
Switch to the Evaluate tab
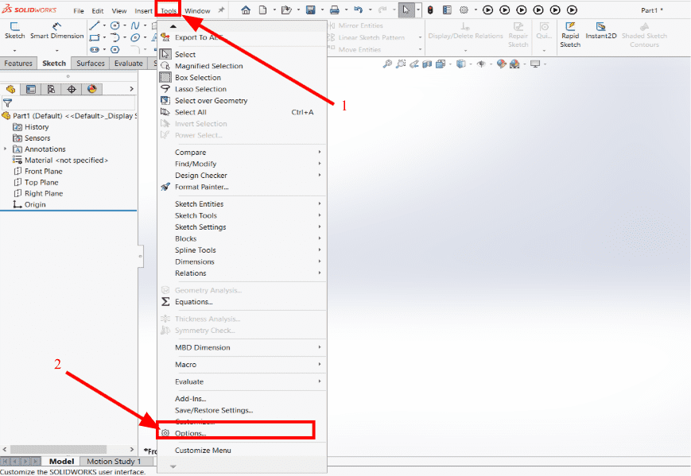tap(128, 63)
